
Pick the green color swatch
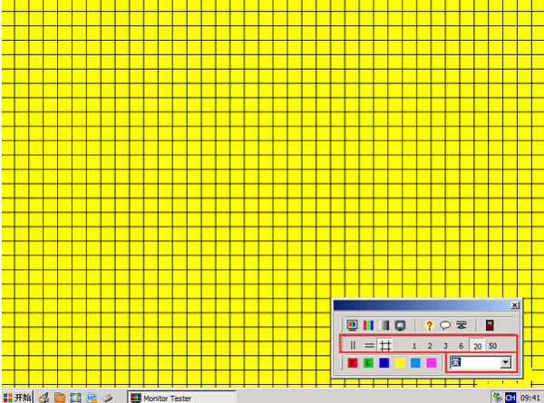pyautogui.click(x=368, y=363)
